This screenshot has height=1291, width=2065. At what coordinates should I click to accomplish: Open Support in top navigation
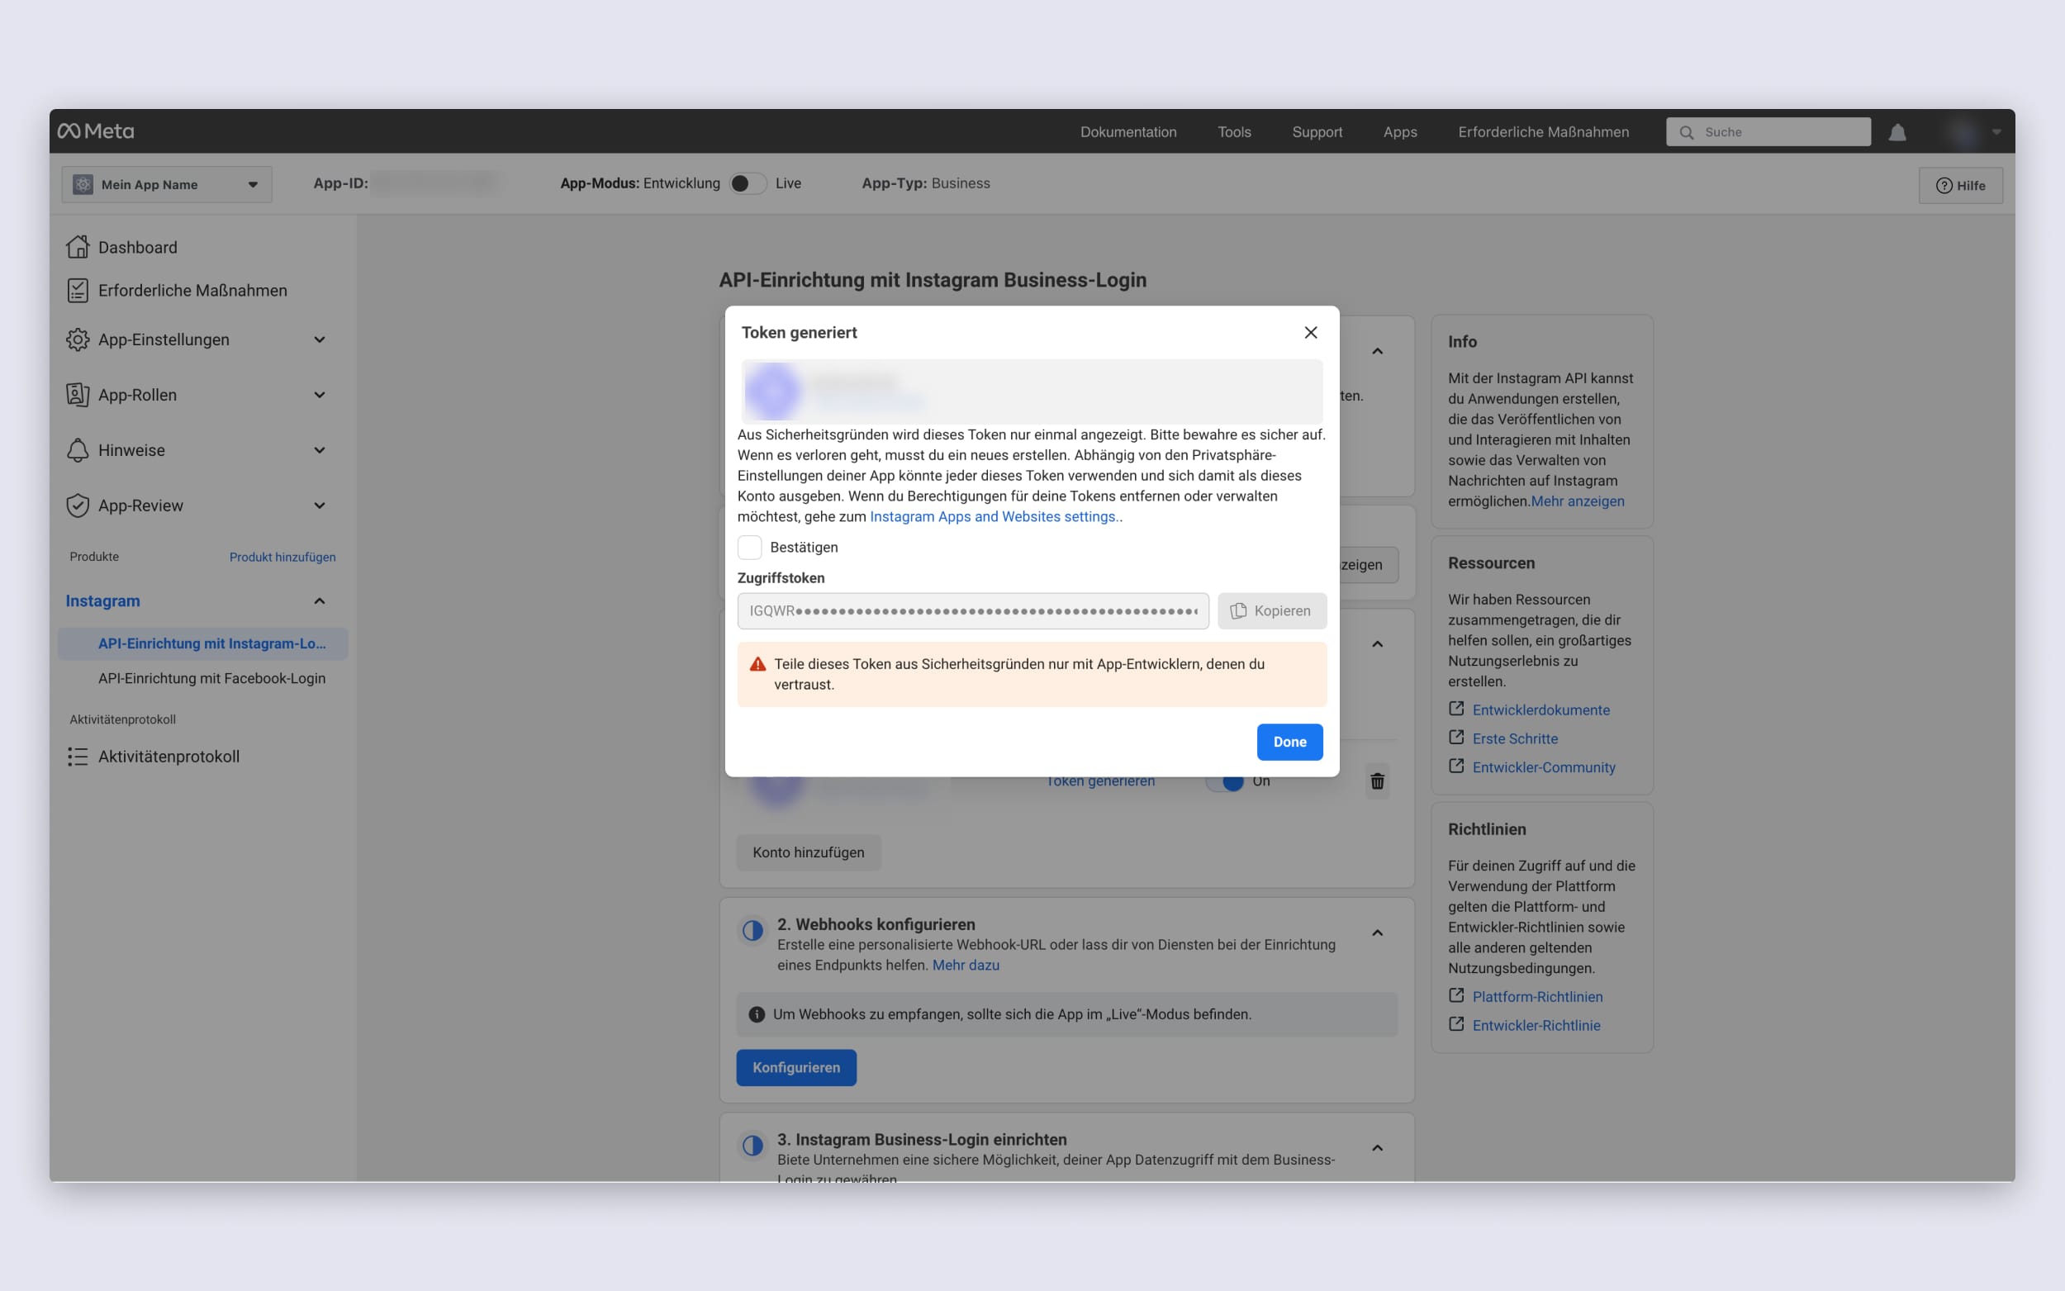point(1317,132)
